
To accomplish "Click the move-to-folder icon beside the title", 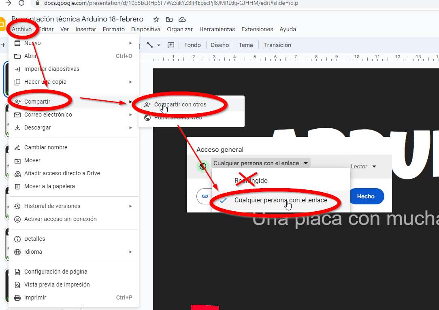I will coord(169,19).
